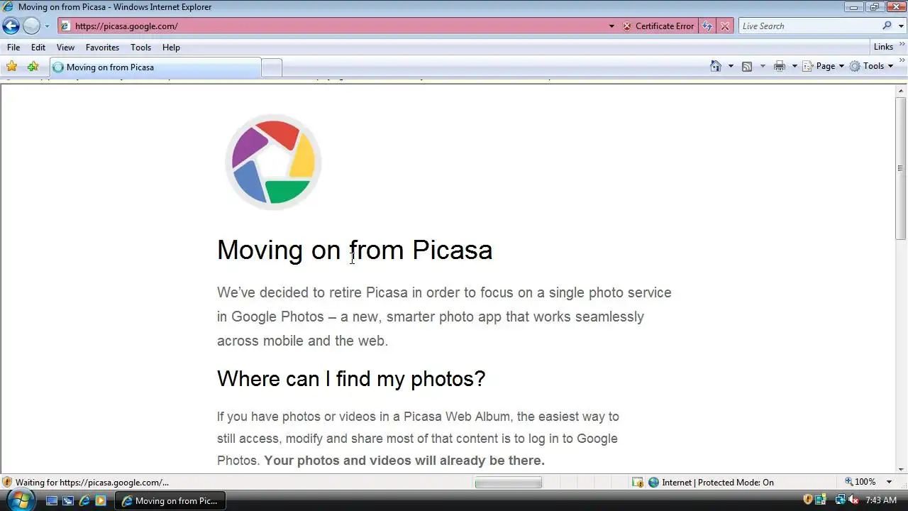Open the recent pages dropdown beside Forward
The image size is (908, 511).
click(x=47, y=26)
